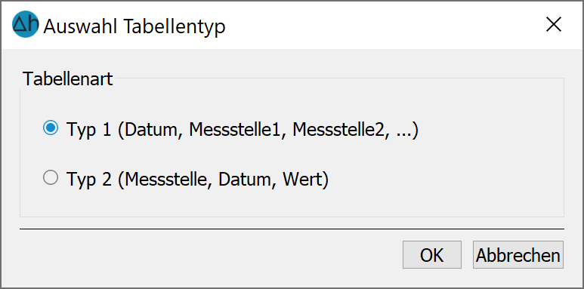Confirm the selection with OK
Viewport: 584px width, 289px height.
pos(431,255)
